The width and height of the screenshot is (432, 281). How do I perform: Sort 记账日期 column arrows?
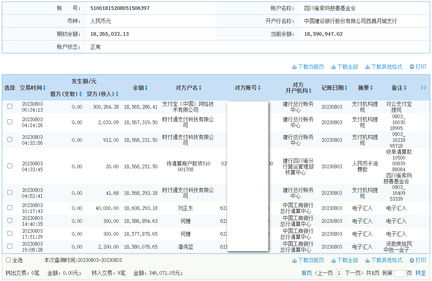(346, 88)
